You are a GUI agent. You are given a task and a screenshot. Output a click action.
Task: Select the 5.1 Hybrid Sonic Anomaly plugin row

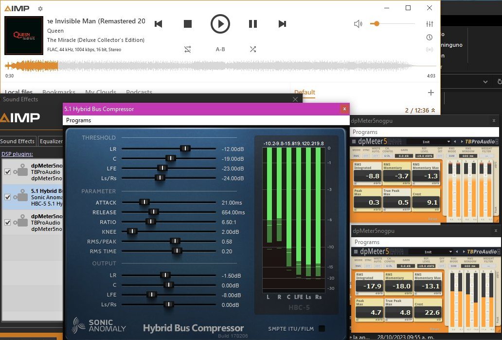[x=33, y=197]
